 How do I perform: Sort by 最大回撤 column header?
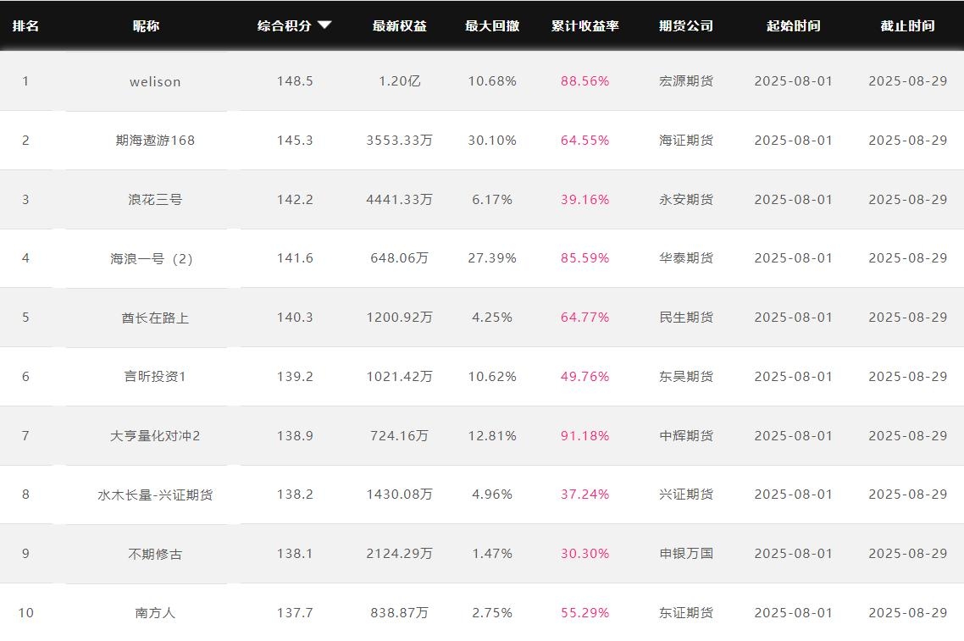tap(492, 26)
